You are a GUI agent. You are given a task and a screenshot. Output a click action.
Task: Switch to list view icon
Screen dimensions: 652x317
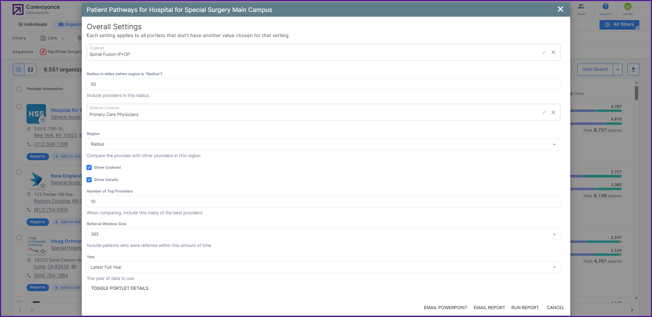(19, 70)
